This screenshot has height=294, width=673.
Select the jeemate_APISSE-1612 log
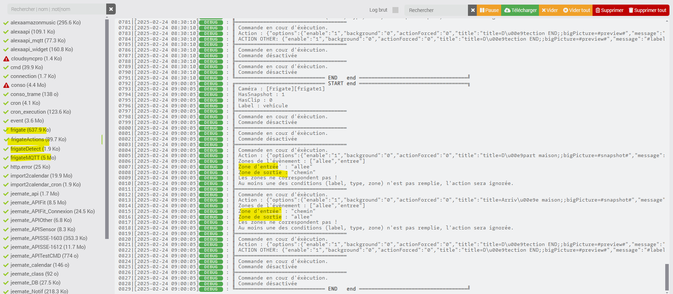click(x=48, y=247)
